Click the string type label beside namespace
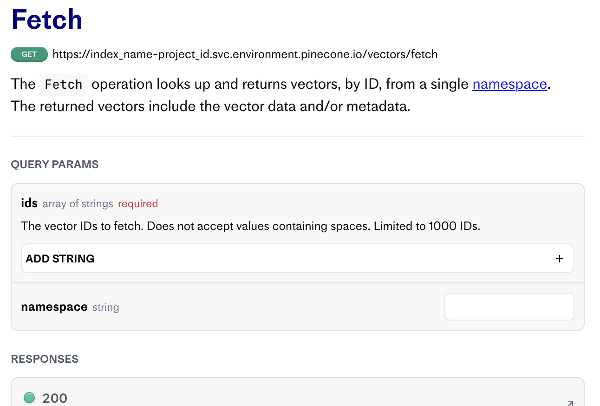The height and width of the screenshot is (406, 600). point(106,308)
